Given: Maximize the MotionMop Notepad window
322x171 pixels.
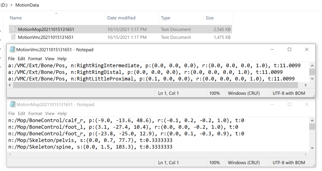Looking at the screenshot, I should tap(289, 104).
